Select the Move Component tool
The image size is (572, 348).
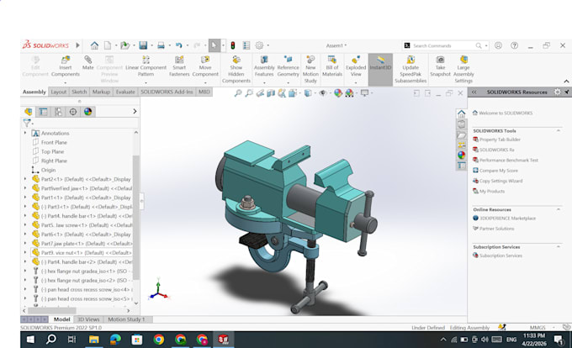pyautogui.click(x=205, y=66)
